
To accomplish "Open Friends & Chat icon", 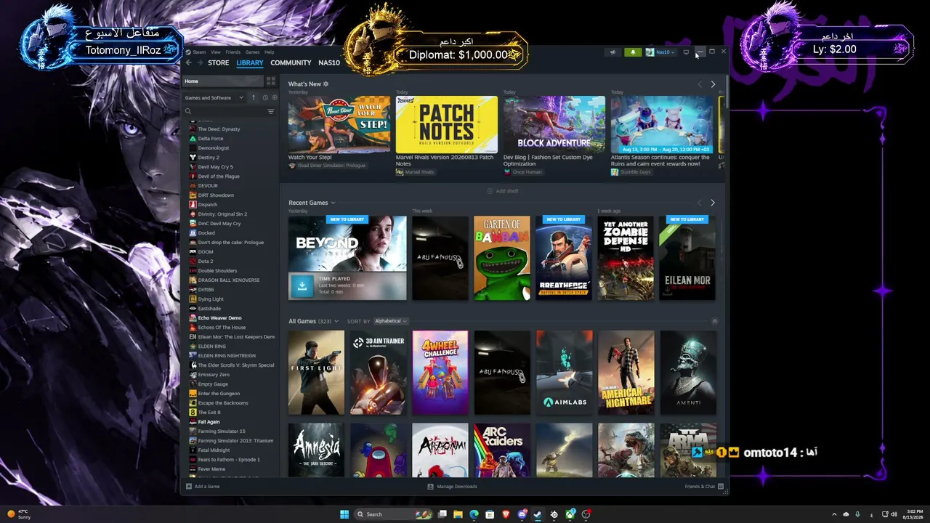I will [721, 487].
